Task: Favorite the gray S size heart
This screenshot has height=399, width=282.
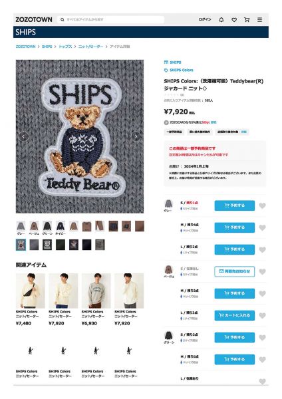Action: click(x=262, y=205)
